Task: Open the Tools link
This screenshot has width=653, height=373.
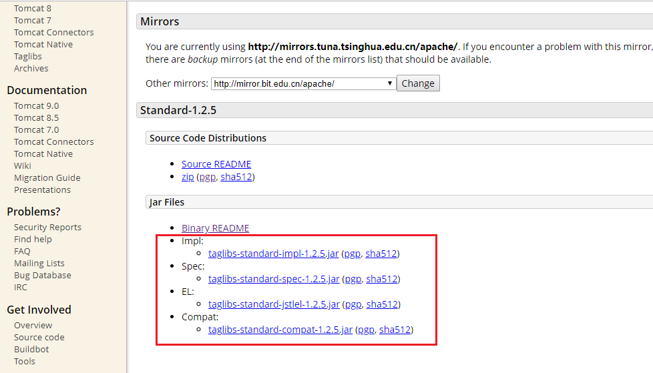Action: tap(25, 362)
